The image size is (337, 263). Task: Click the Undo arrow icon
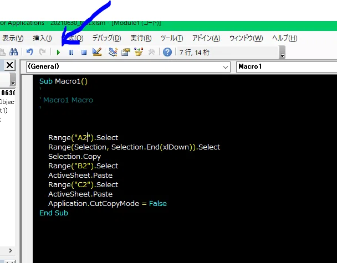(30, 52)
